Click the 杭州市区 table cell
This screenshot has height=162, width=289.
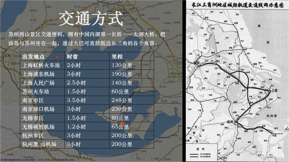pyautogui.click(x=42, y=135)
